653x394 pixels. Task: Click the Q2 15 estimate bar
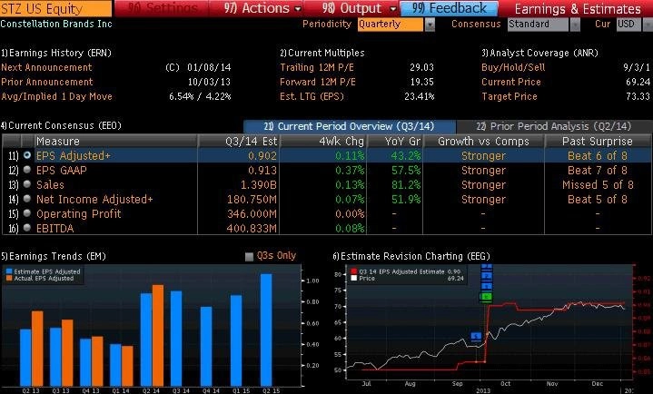pyautogui.click(x=266, y=330)
